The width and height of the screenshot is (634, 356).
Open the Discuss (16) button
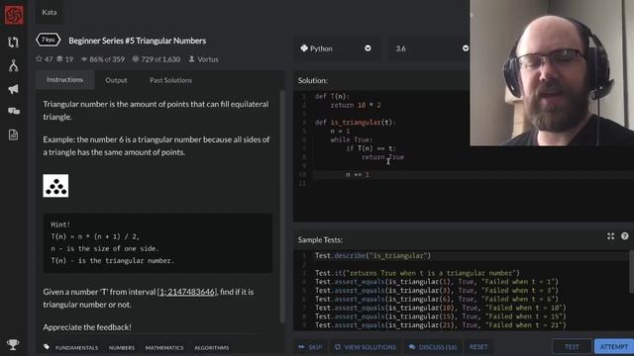tap(433, 347)
